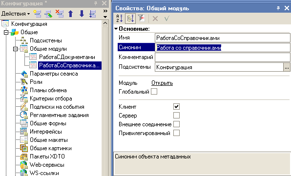Click cancel editing X icon

pyautogui.click(x=155, y=19)
